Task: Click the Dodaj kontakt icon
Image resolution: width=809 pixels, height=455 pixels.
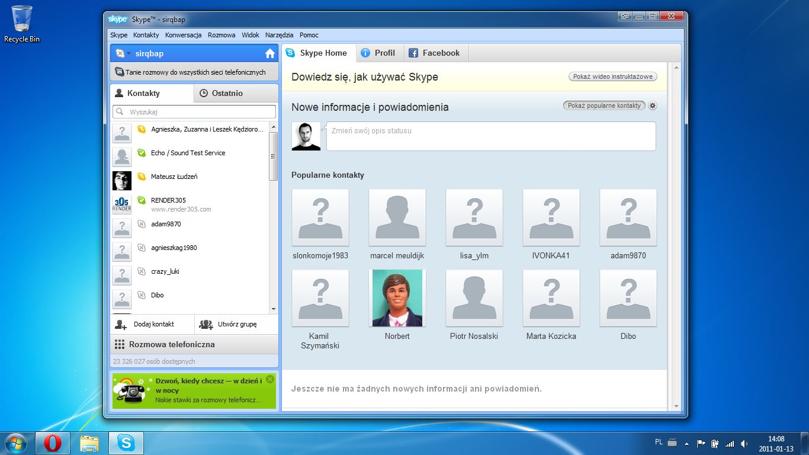Action: (121, 324)
